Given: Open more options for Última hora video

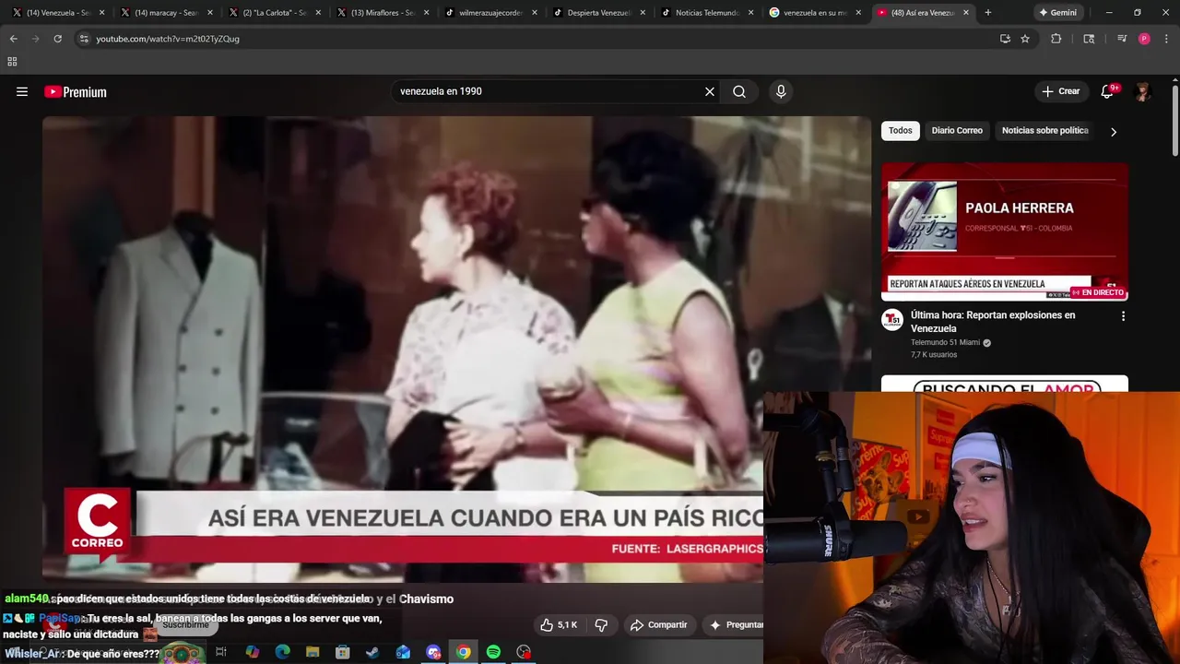Looking at the screenshot, I should coord(1123,316).
